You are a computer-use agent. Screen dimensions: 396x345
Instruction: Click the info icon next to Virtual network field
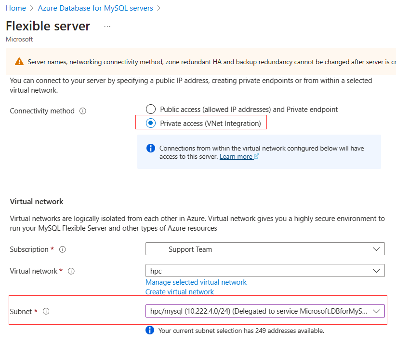pos(71,271)
